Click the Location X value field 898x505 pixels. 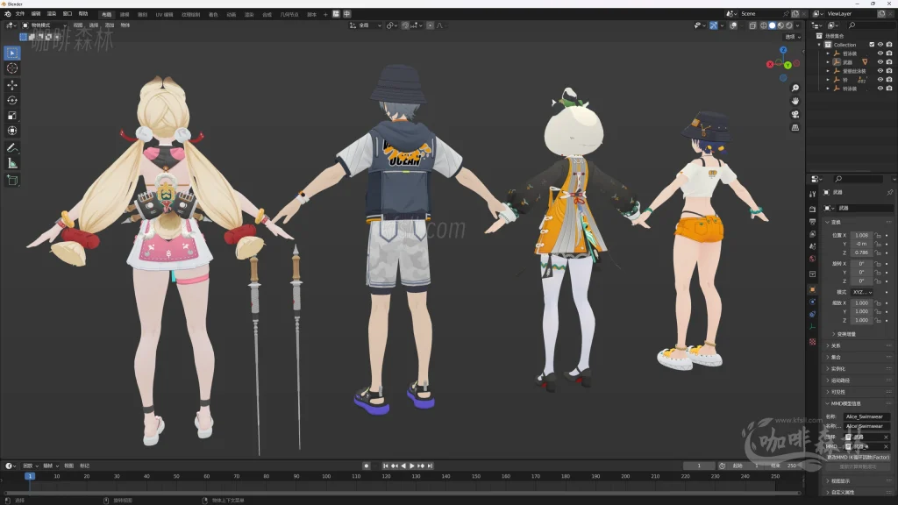pyautogui.click(x=861, y=235)
